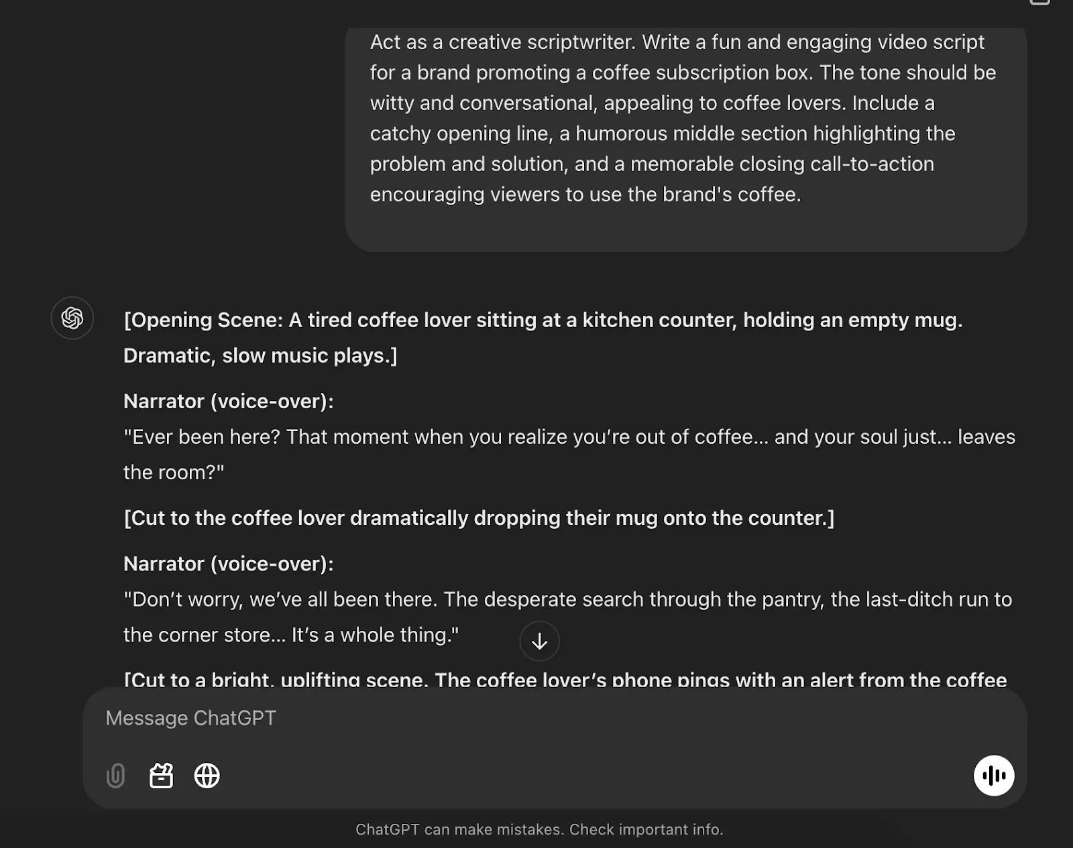This screenshot has width=1073, height=848.
Task: Click the "Dramatic, slow music plays.]" text
Action: click(260, 355)
